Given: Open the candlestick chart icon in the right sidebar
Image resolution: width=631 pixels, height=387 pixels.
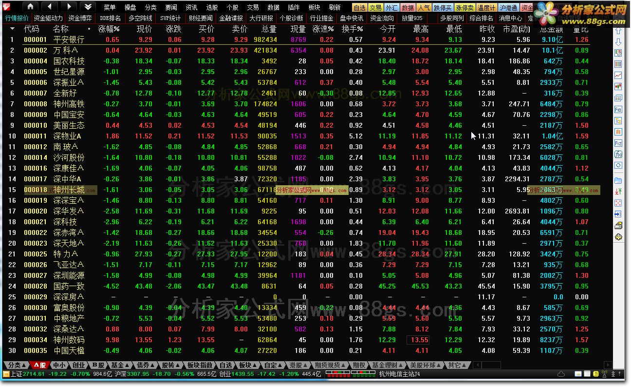Looking at the screenshot, I should click(618, 86).
